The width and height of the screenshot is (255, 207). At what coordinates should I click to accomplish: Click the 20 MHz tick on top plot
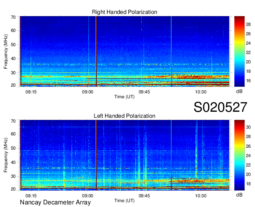pos(13,85)
